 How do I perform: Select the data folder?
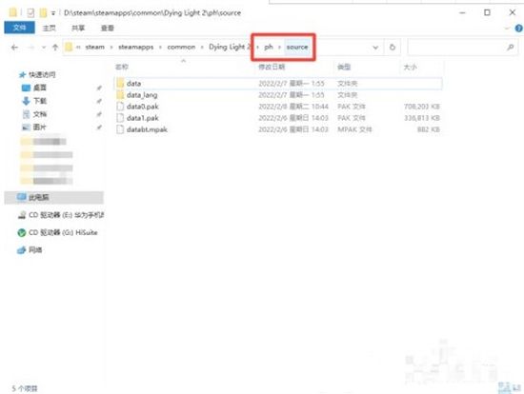coord(278,84)
